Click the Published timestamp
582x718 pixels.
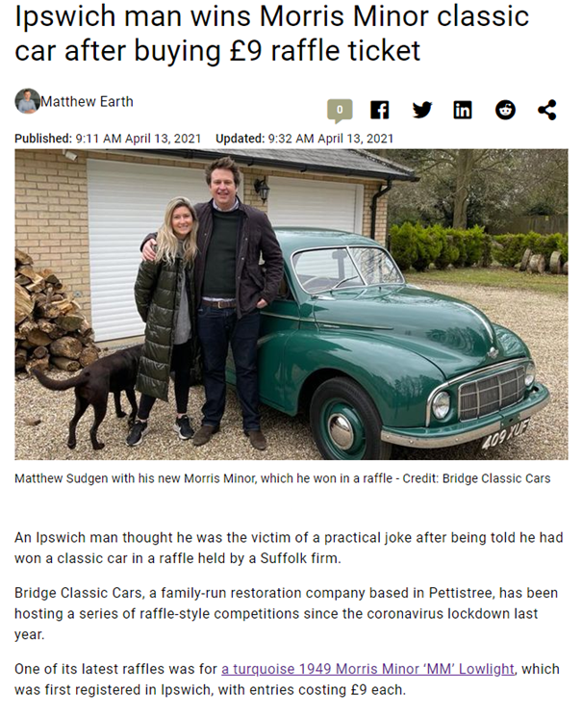click(108, 139)
